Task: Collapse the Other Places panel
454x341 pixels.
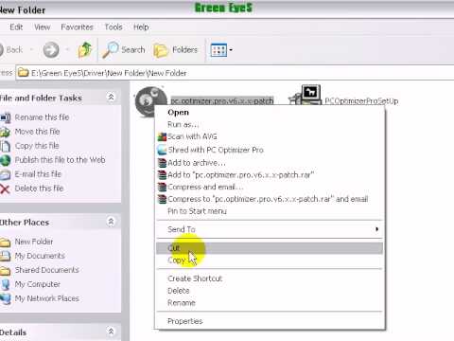Action: pyautogui.click(x=111, y=222)
